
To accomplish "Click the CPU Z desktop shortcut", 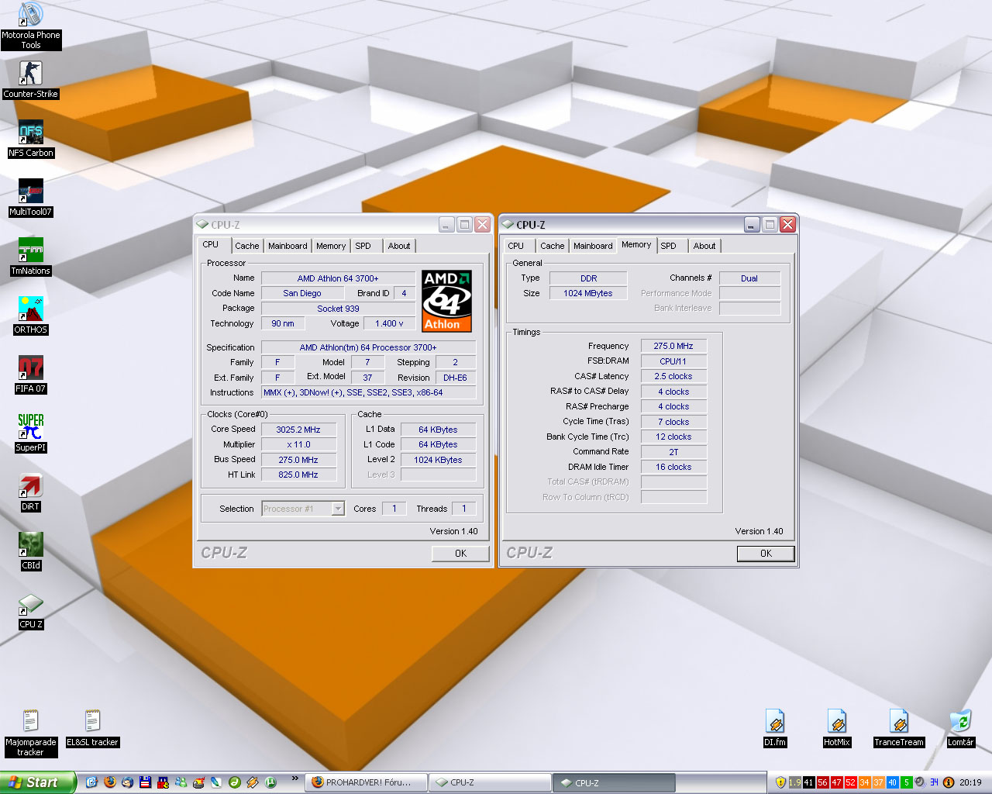I will tap(30, 610).
